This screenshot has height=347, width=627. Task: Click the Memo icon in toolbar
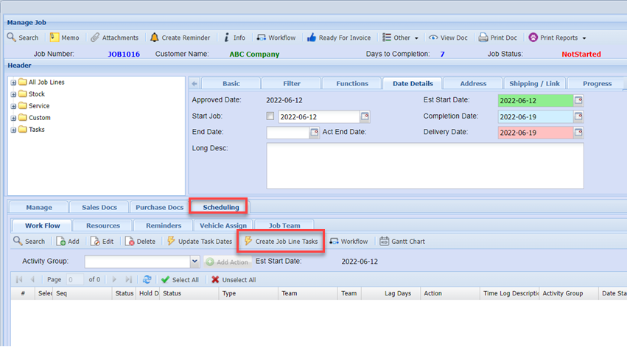pos(55,38)
